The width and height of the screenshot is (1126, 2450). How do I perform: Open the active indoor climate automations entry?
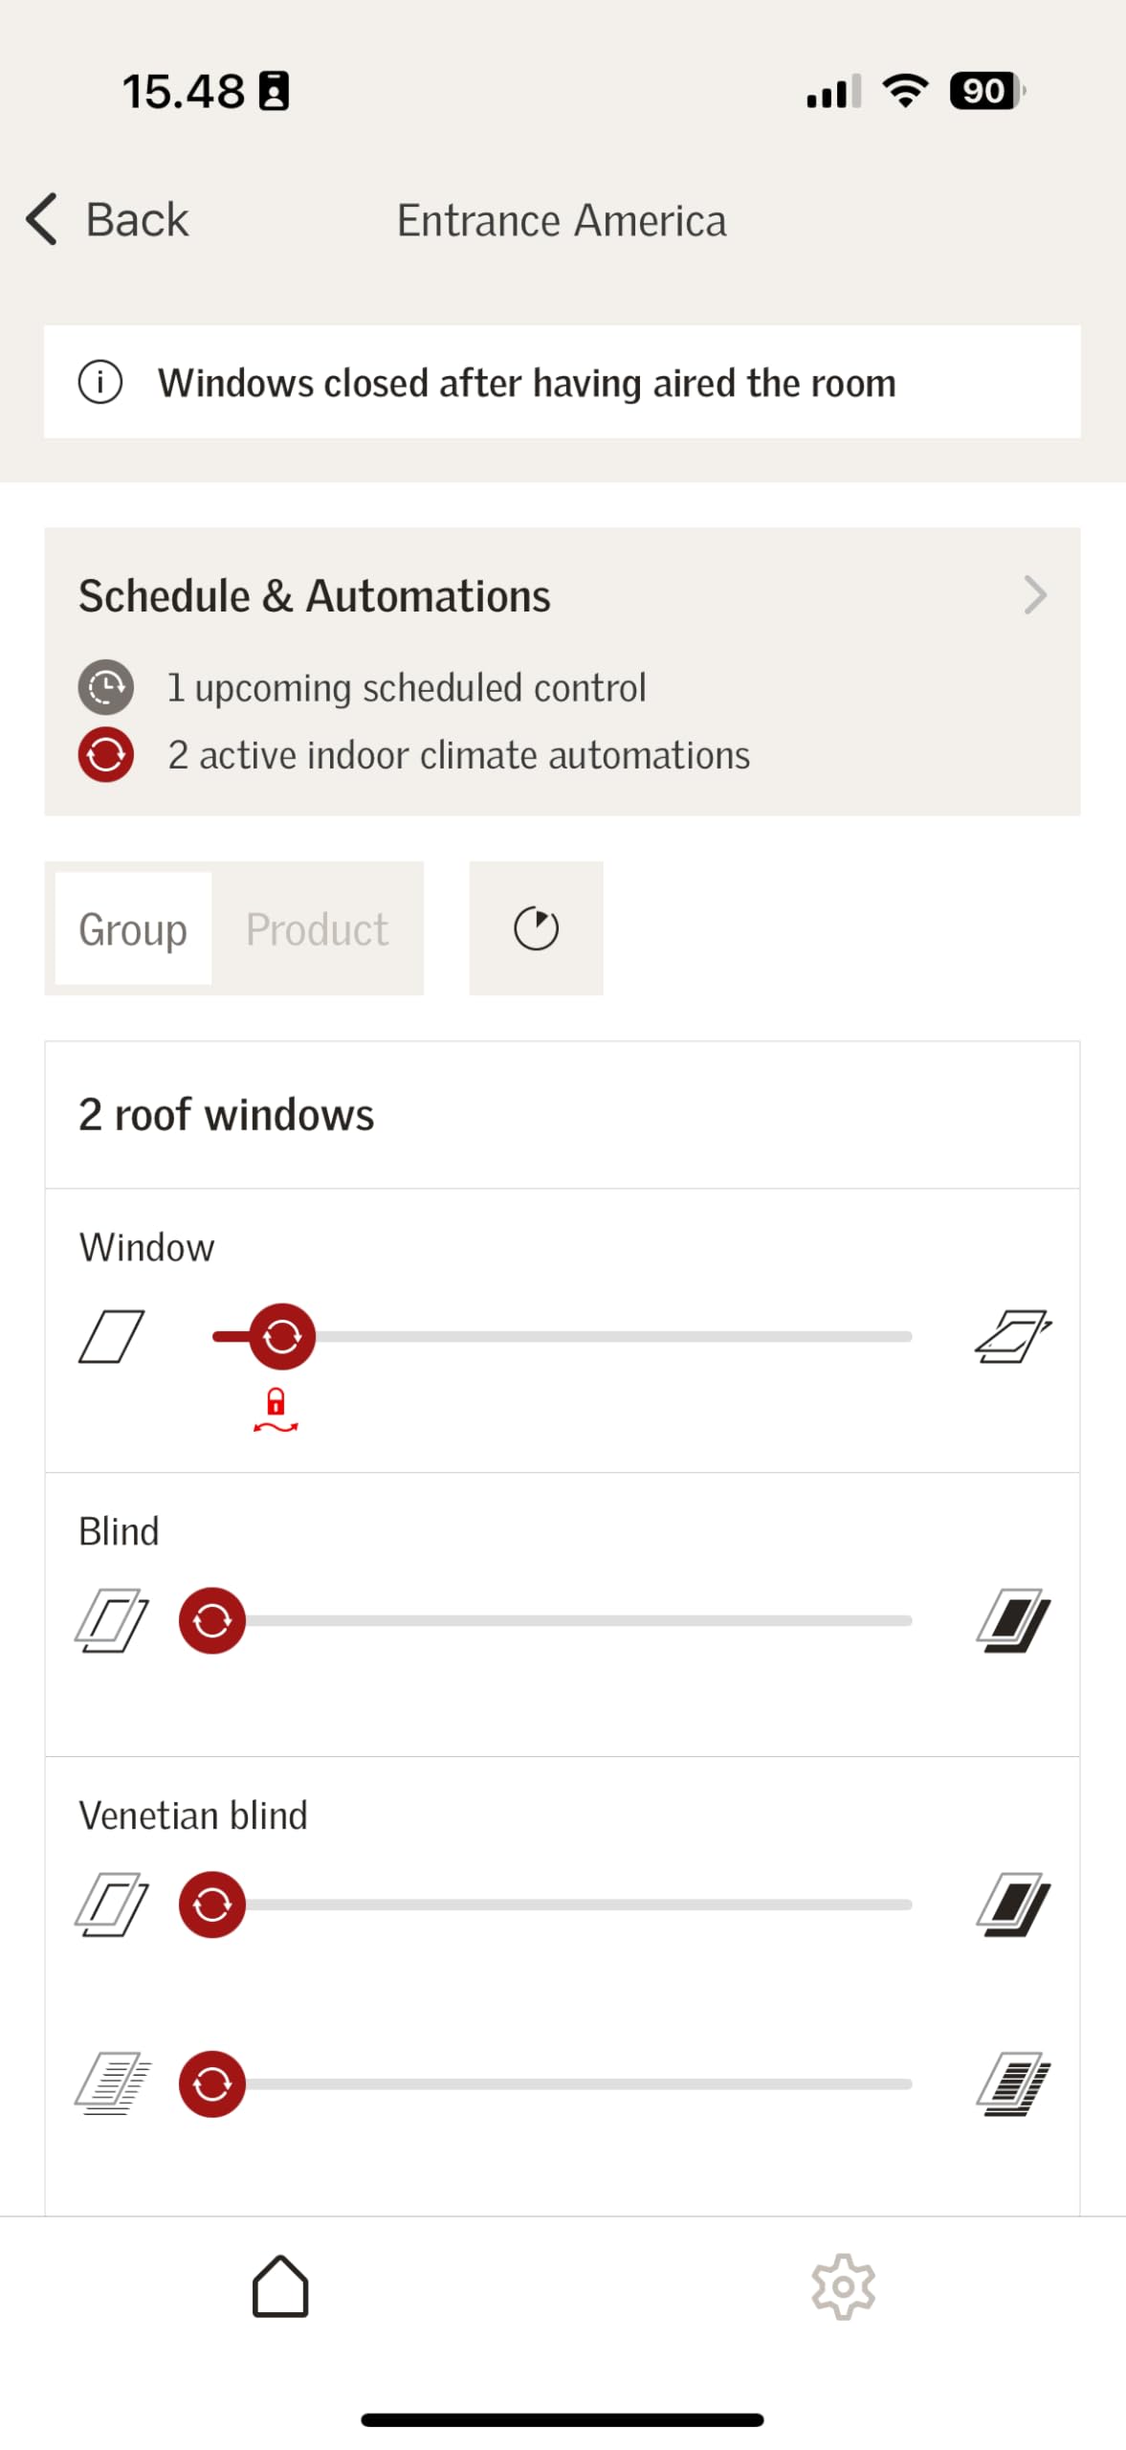tap(458, 755)
